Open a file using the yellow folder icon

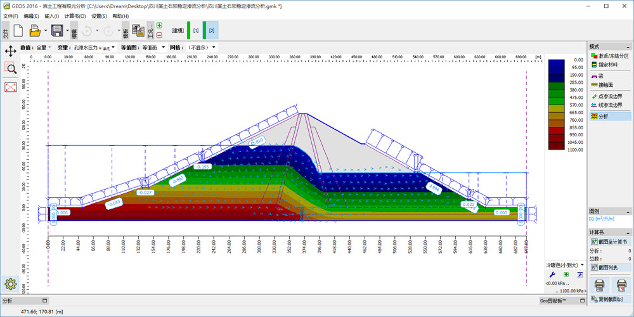35,30
